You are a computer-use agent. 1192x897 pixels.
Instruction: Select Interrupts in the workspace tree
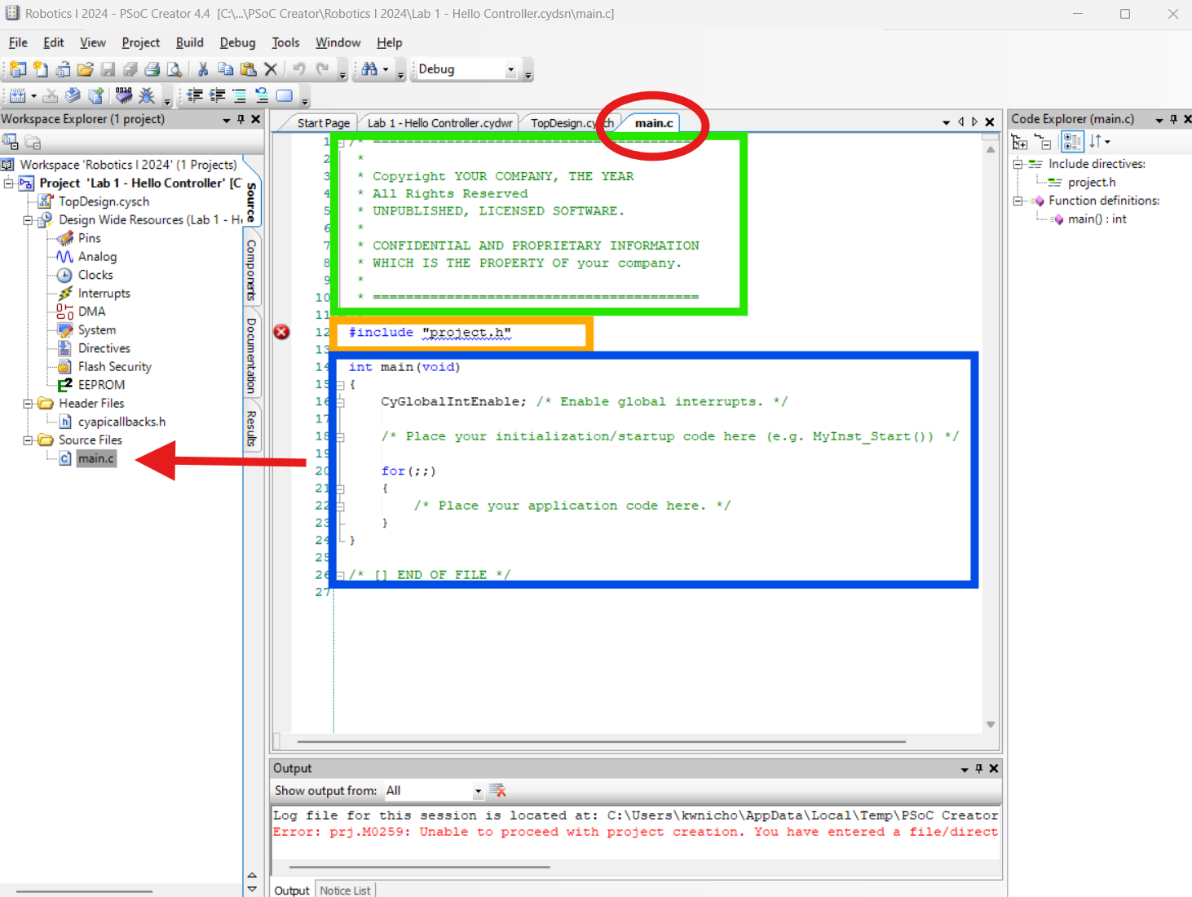click(104, 294)
